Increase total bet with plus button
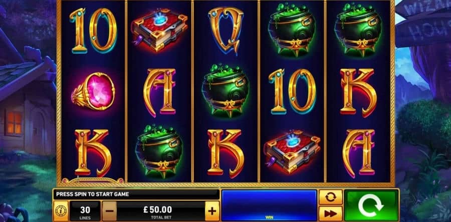451x222 pixels. pos(212,211)
